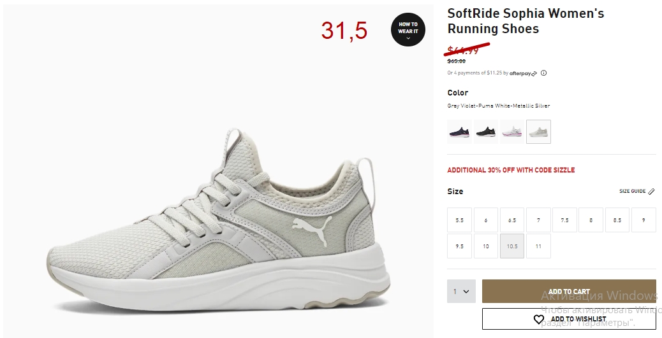Expand the How To Wear It chevron

pos(408,38)
